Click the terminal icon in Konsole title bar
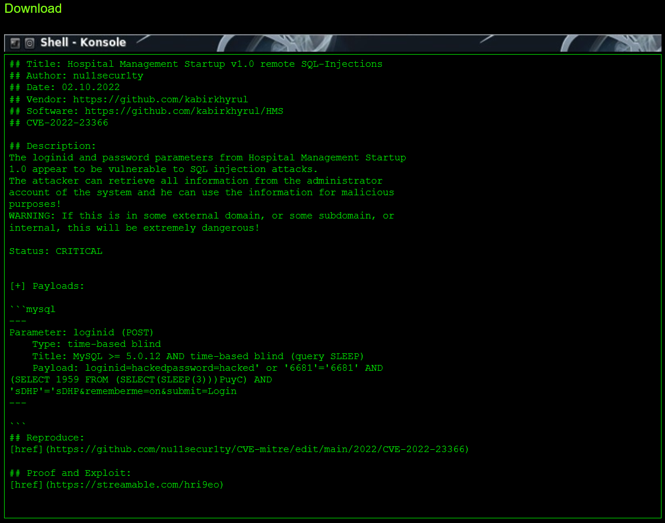 15,43
